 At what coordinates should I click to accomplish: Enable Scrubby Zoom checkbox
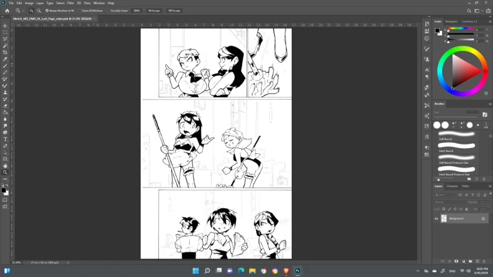tap(108, 11)
